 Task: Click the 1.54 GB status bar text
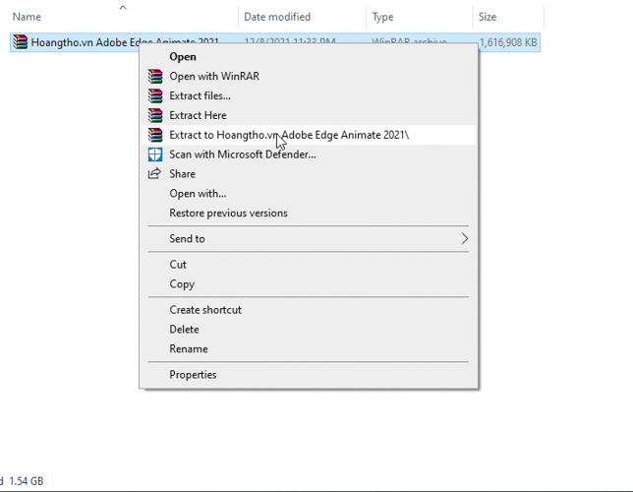(27, 481)
